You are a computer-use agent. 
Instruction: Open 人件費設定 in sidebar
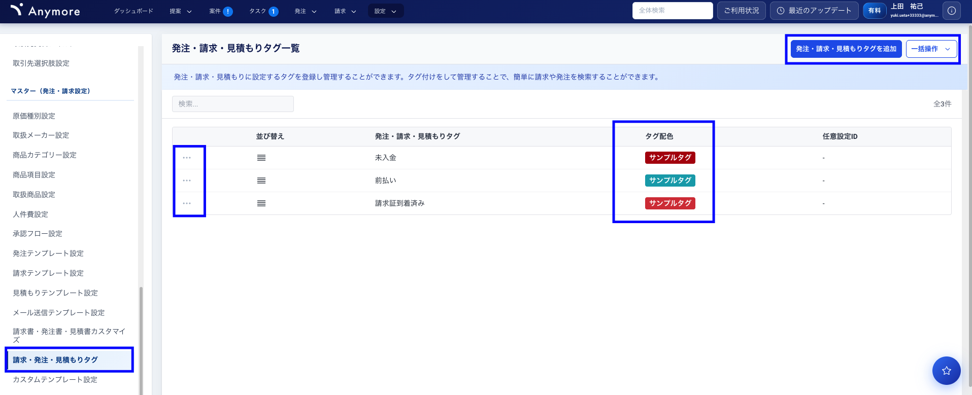tap(30, 214)
